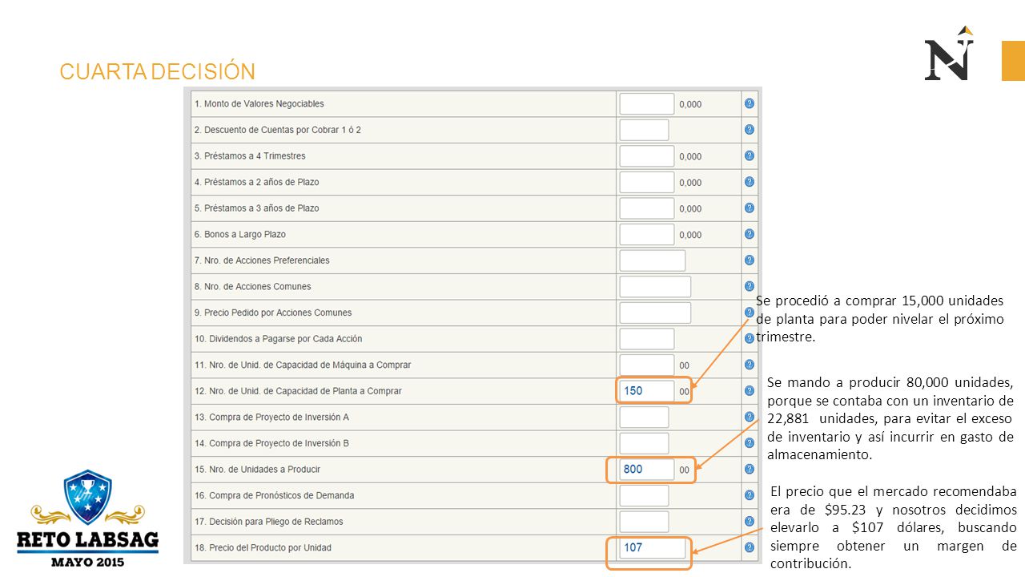The width and height of the screenshot is (1025, 577).
Task: Focus the Préstamos a 2 años de Plazo input
Action: coord(647,182)
